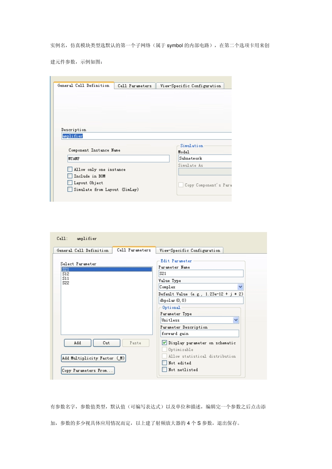Viewport: 332px width, 469px height.
Task: Open View-Specific Configuration tab in upper dialog
Action: [190, 86]
